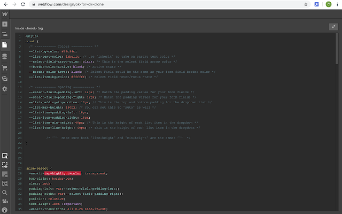Open the Add elements panel
The height and width of the screenshot is (214, 342).
(5, 24)
